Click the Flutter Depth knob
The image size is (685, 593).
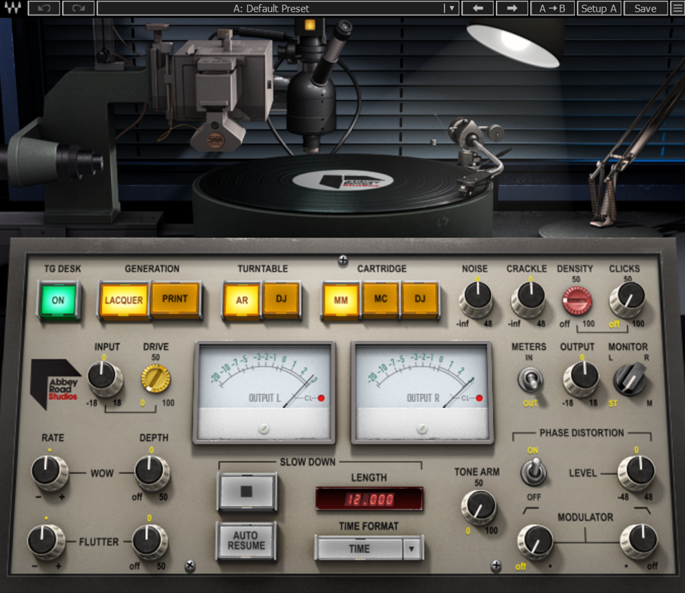tap(150, 542)
